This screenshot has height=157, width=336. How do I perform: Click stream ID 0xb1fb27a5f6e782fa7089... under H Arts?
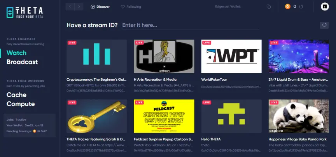tap(164, 91)
